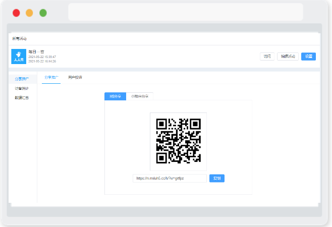This screenshot has width=332, height=227.
Task: Click the QR code image
Action: (178, 141)
